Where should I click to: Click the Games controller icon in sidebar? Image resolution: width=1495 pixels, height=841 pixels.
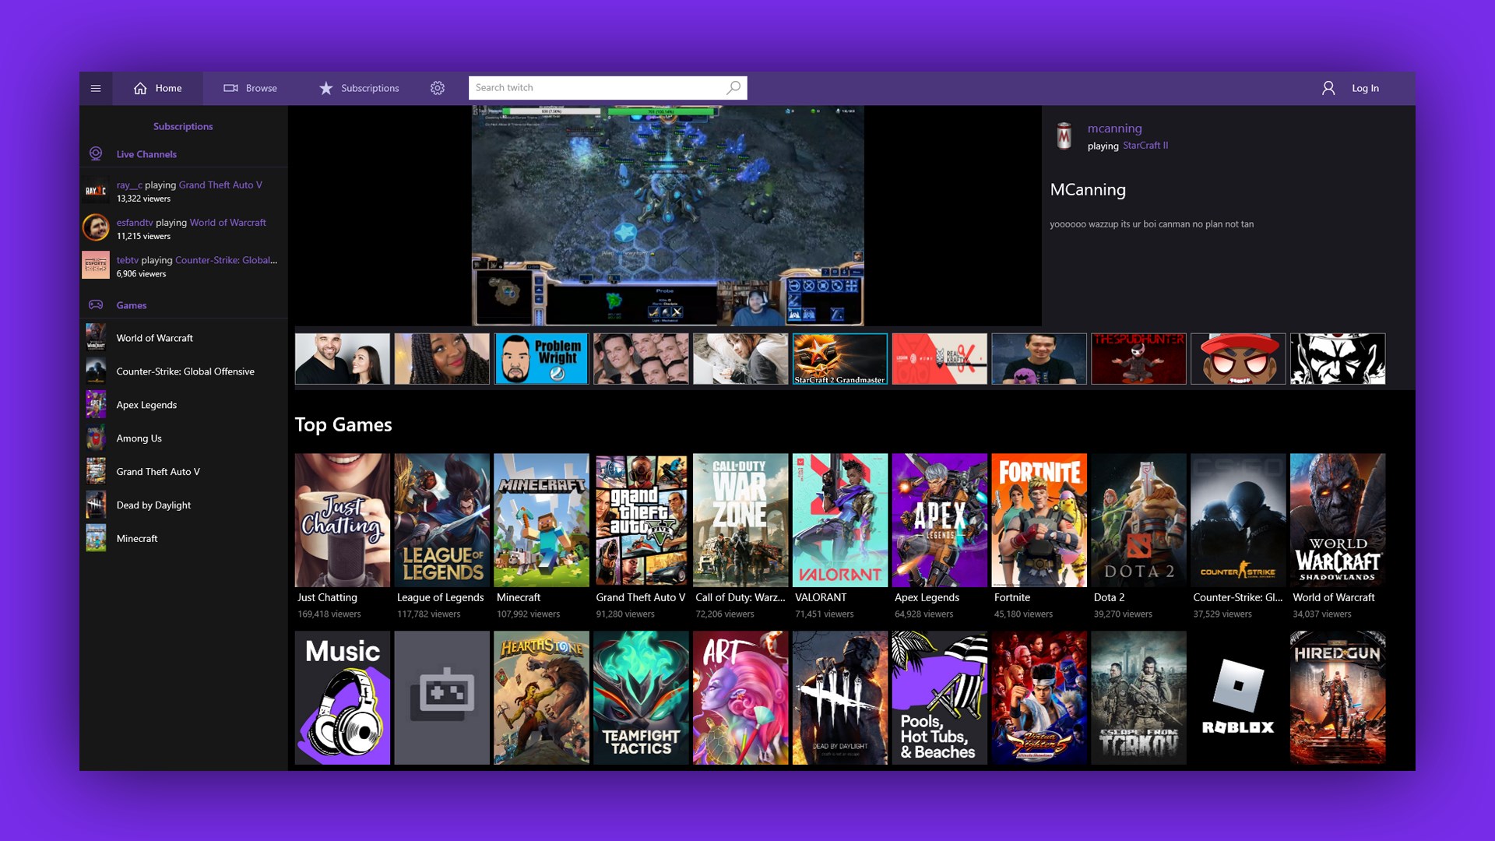click(95, 304)
